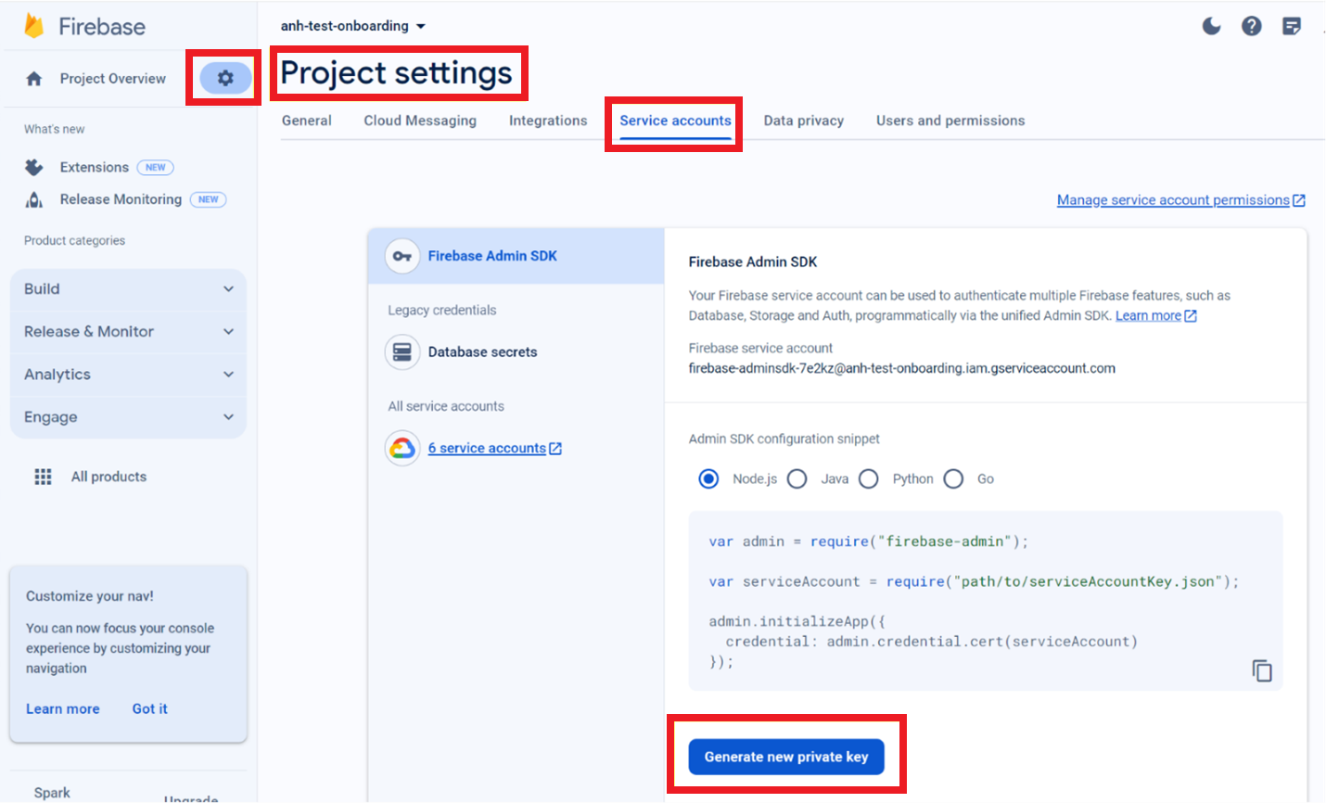Open the anh-test-onboarding project dropdown

tap(352, 26)
